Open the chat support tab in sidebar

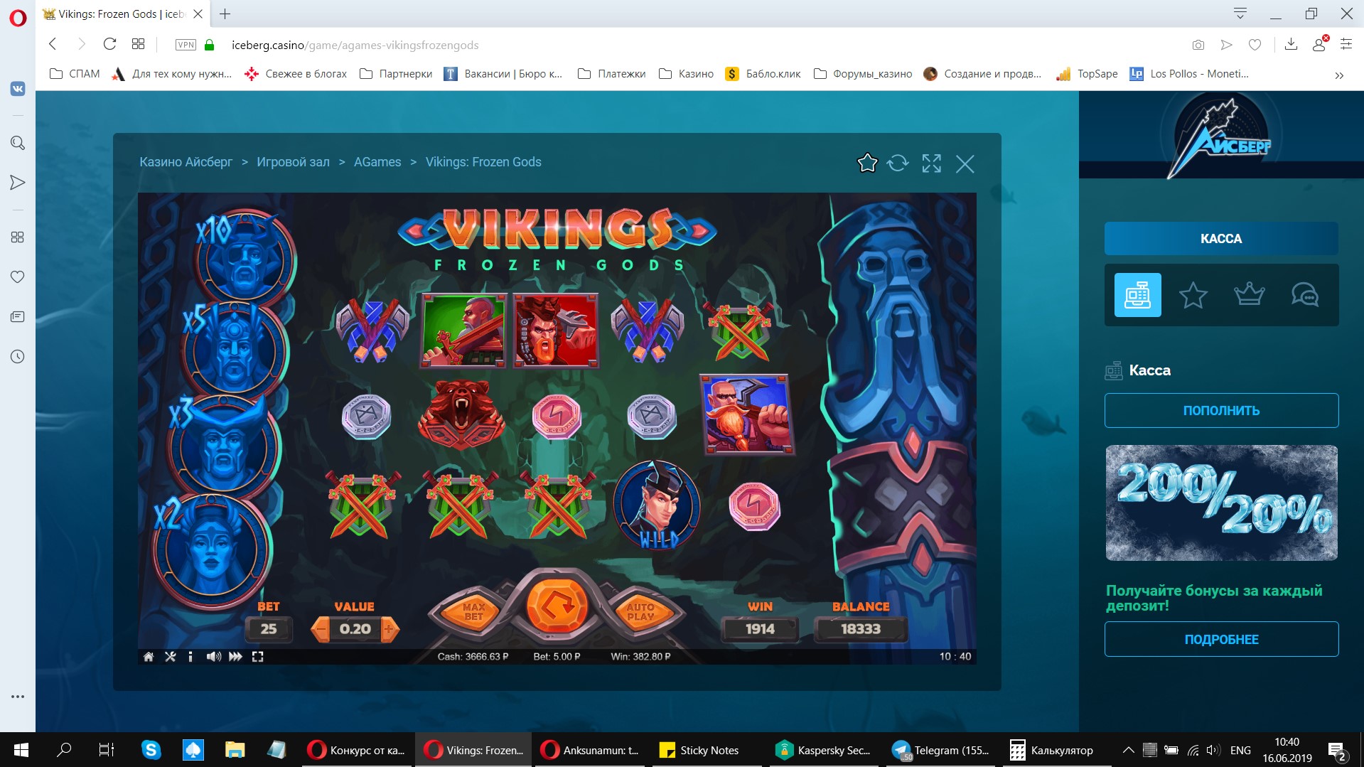1305,295
